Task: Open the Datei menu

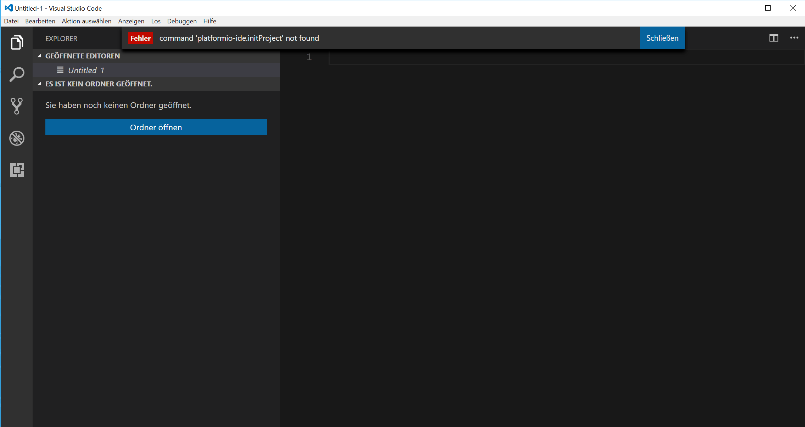Action: coord(11,21)
